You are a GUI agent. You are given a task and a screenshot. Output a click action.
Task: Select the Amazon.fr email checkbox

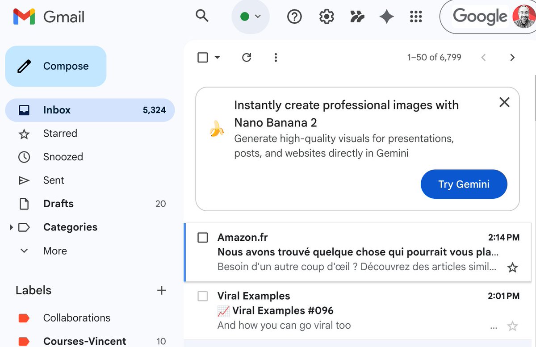click(203, 238)
